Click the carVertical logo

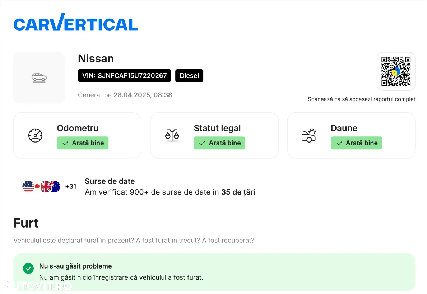coord(75,22)
